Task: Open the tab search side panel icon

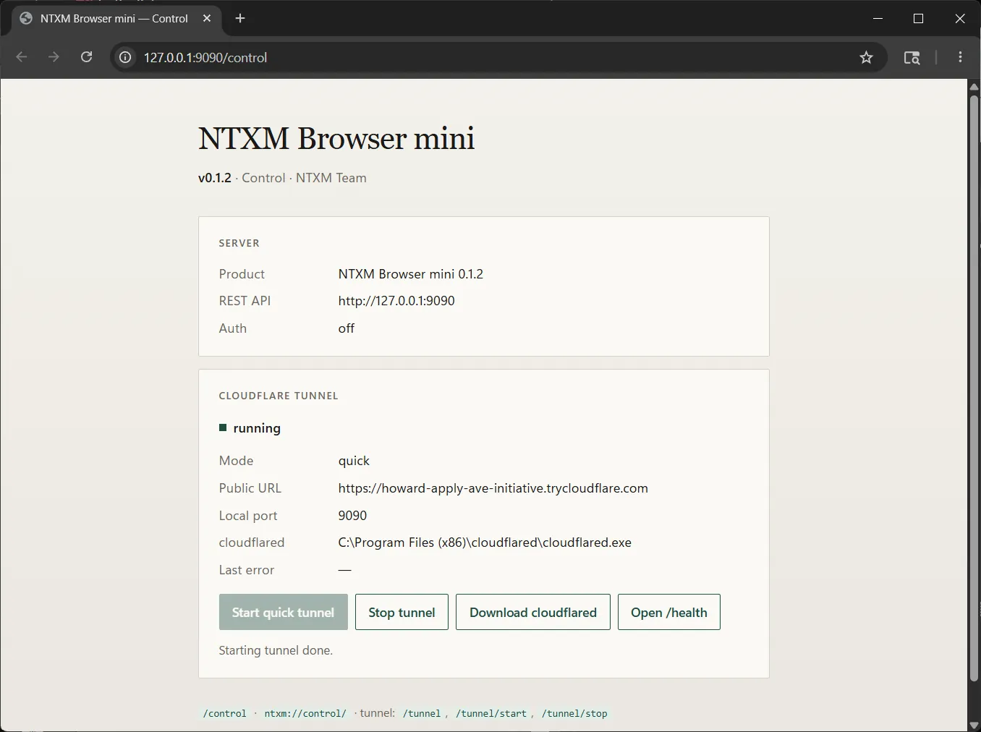Action: [912, 57]
